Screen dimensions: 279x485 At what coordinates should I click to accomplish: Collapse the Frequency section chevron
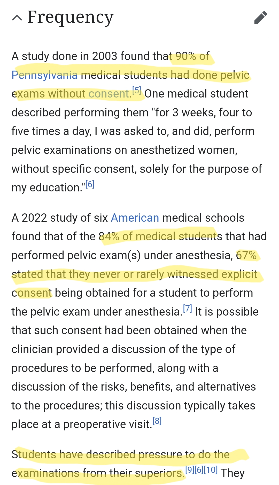17,18
